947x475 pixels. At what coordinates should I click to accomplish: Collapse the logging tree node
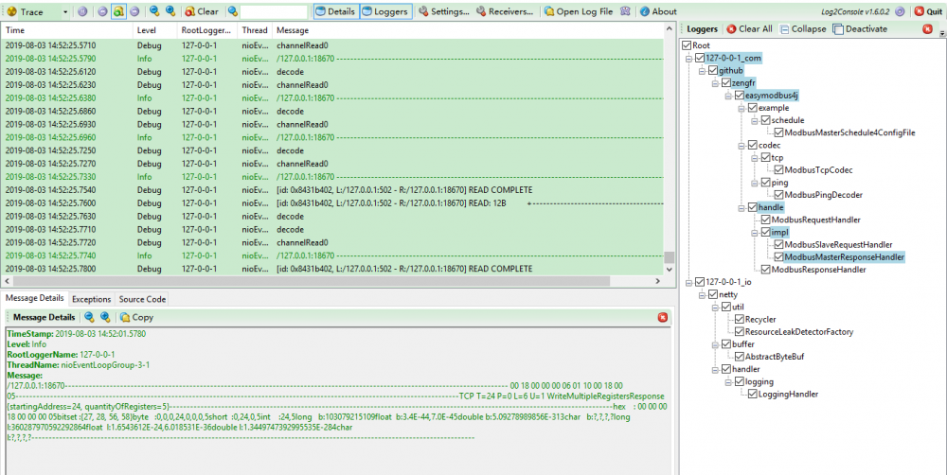click(729, 382)
